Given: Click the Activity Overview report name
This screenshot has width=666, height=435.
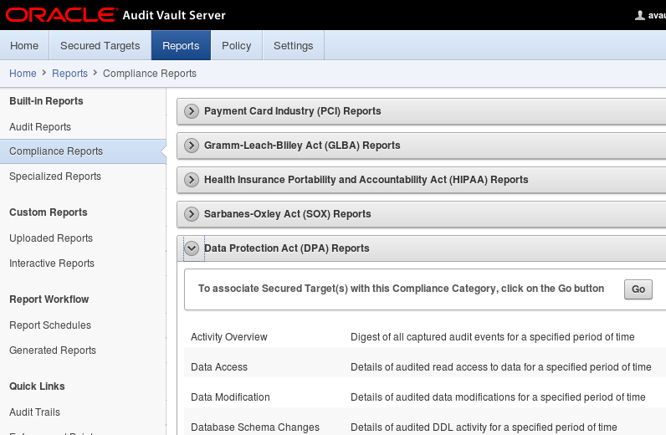Looking at the screenshot, I should (229, 337).
